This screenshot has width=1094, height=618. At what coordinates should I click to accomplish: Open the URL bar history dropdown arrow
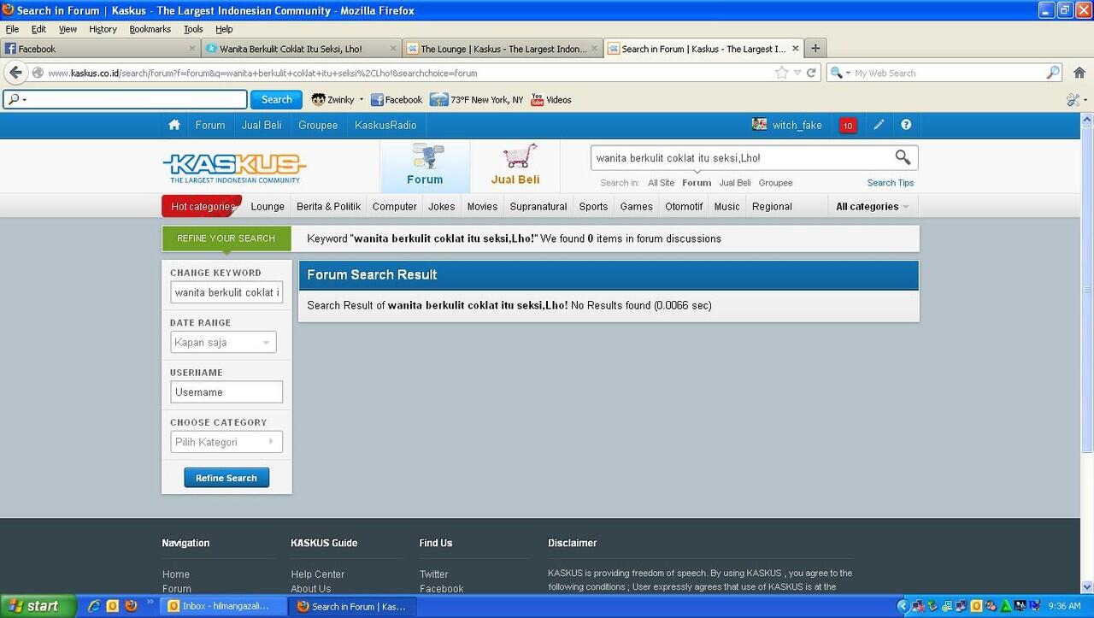(797, 73)
